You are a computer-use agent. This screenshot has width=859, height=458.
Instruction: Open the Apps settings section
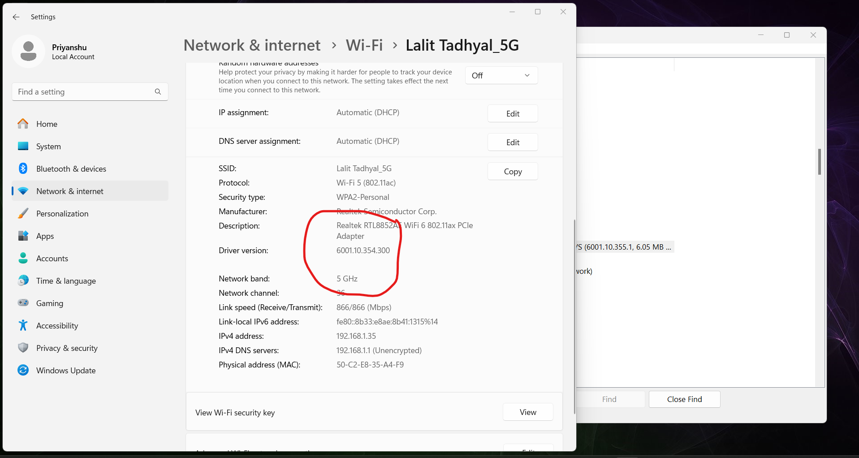point(45,236)
